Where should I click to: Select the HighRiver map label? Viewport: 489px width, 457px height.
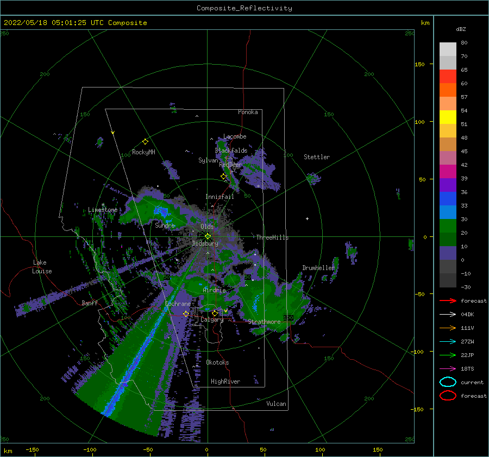[225, 381]
